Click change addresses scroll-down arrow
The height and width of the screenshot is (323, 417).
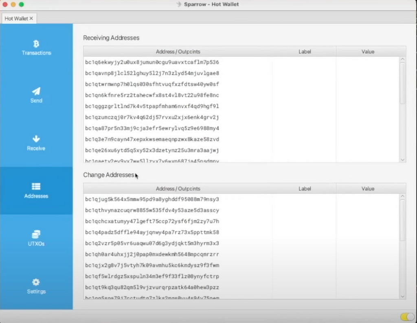(403, 297)
